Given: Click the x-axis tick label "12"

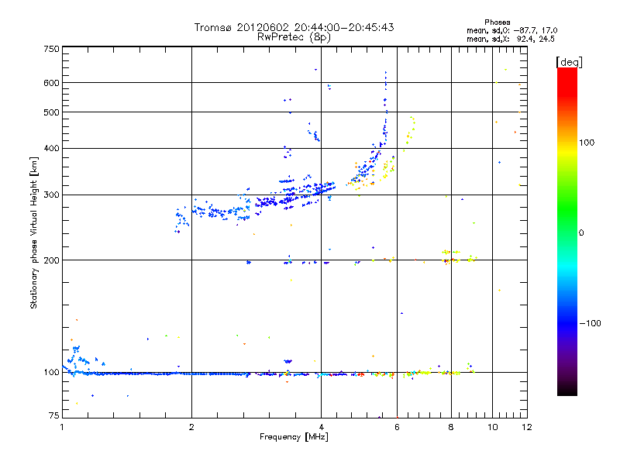Looking at the screenshot, I should pos(527,427).
